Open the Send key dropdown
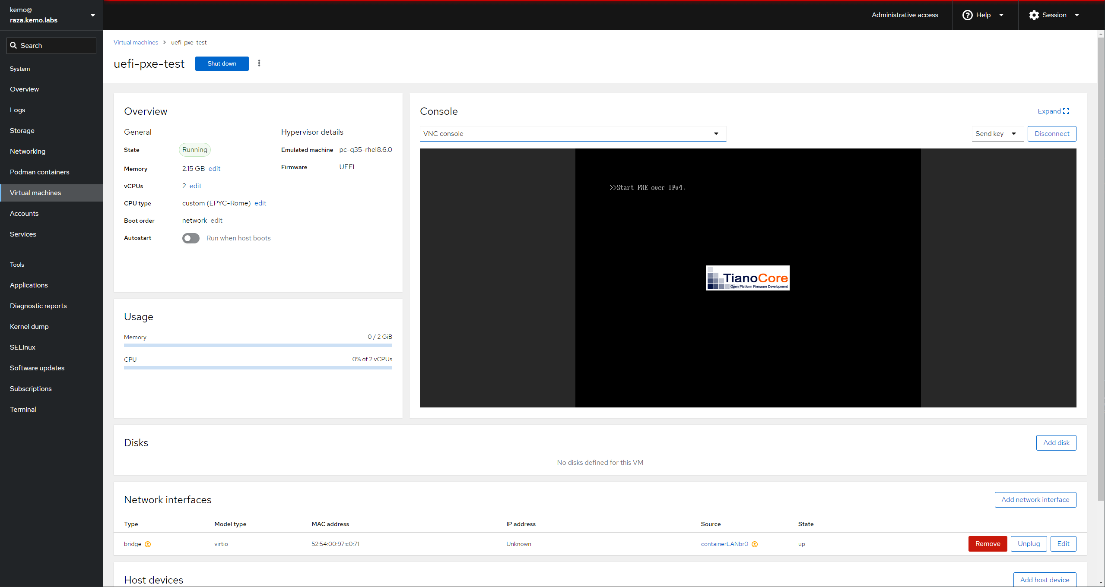This screenshot has height=587, width=1105. [997, 134]
